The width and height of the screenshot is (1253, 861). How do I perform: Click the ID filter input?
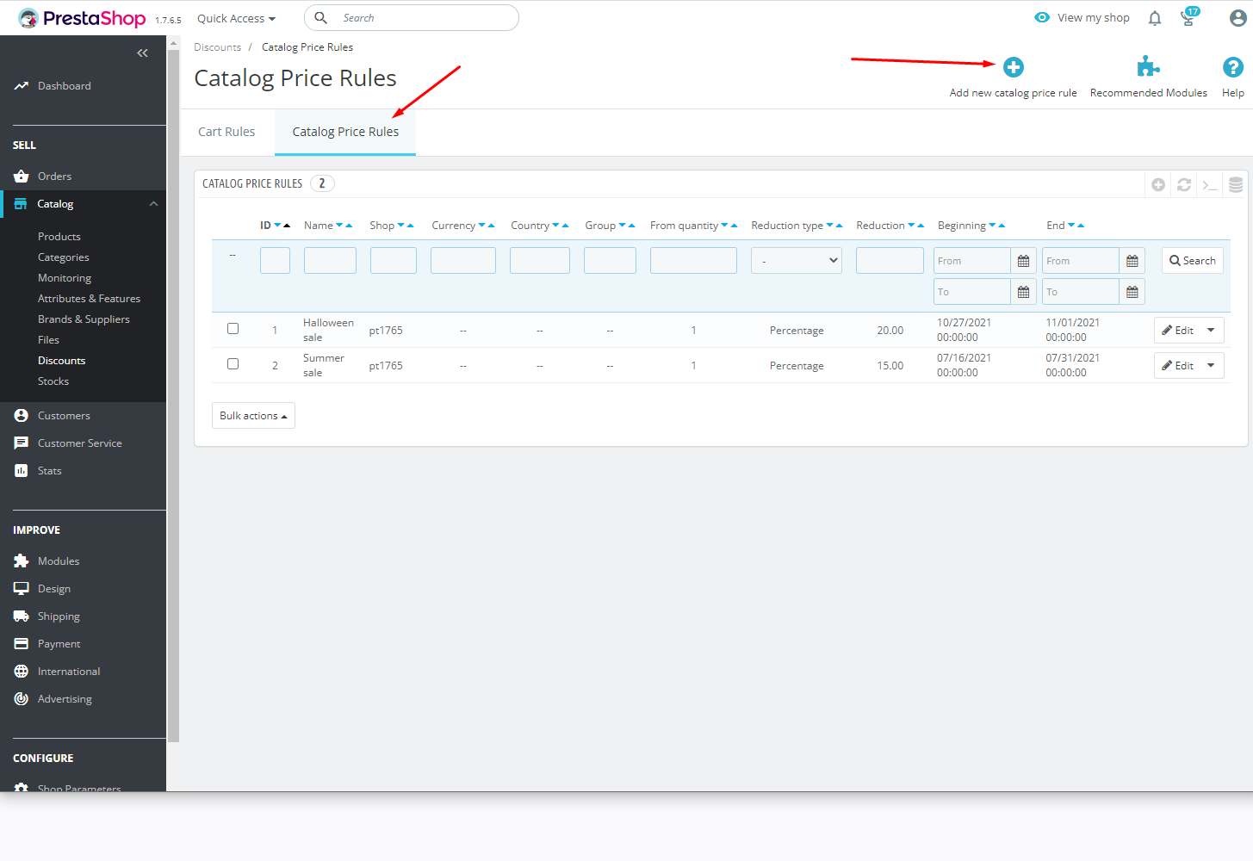(275, 261)
